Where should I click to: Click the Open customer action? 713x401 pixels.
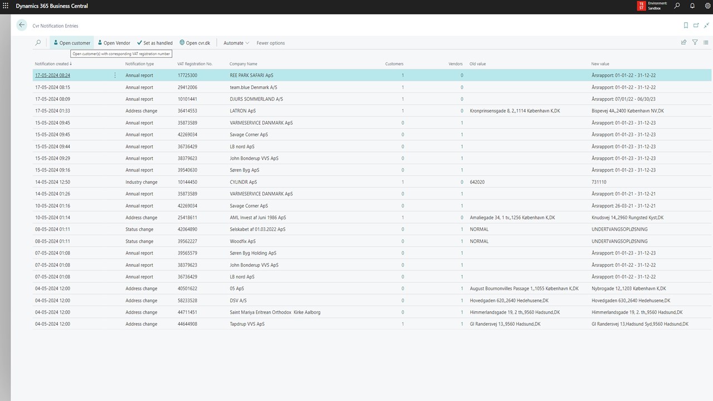tap(72, 43)
